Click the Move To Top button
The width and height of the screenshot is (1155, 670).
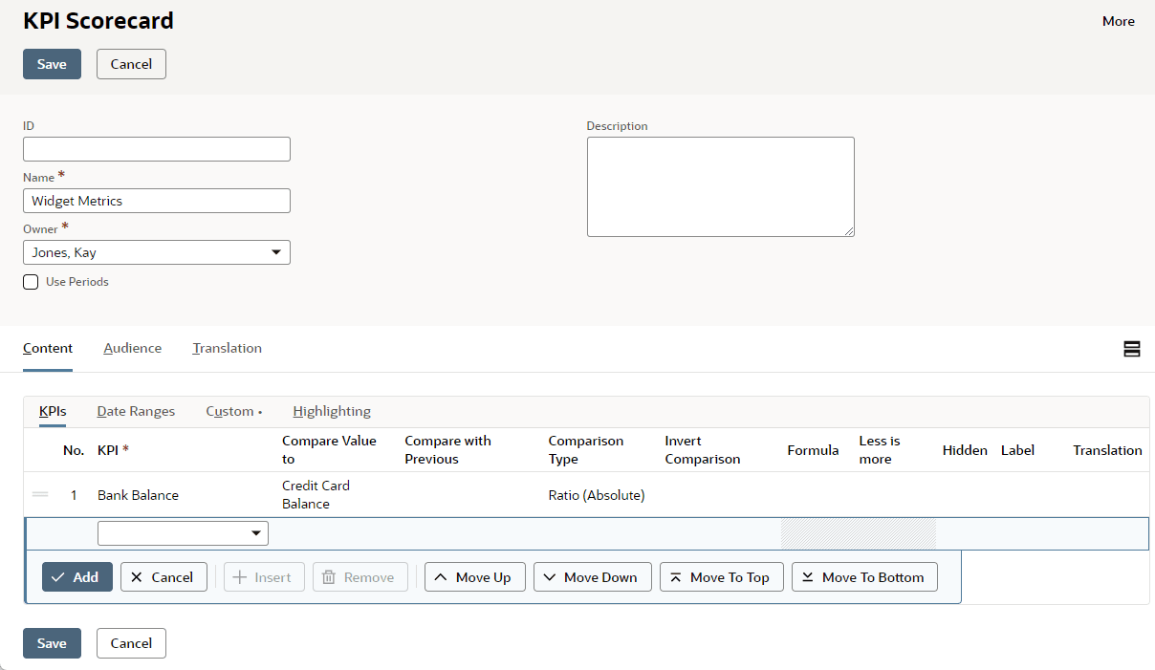(722, 577)
